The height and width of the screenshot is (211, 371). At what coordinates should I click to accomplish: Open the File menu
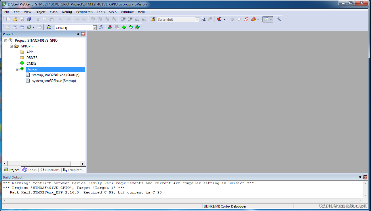pos(7,12)
